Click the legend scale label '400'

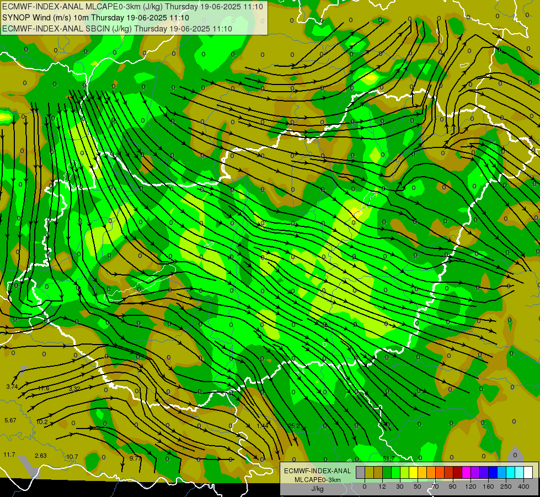click(x=523, y=487)
